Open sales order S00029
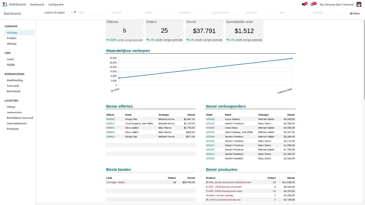Screen dimensions: 365x205 pyautogui.click(x=210, y=119)
